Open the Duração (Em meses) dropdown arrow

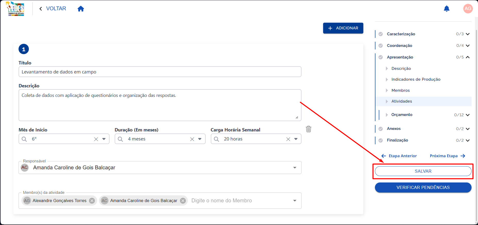[x=200, y=139]
